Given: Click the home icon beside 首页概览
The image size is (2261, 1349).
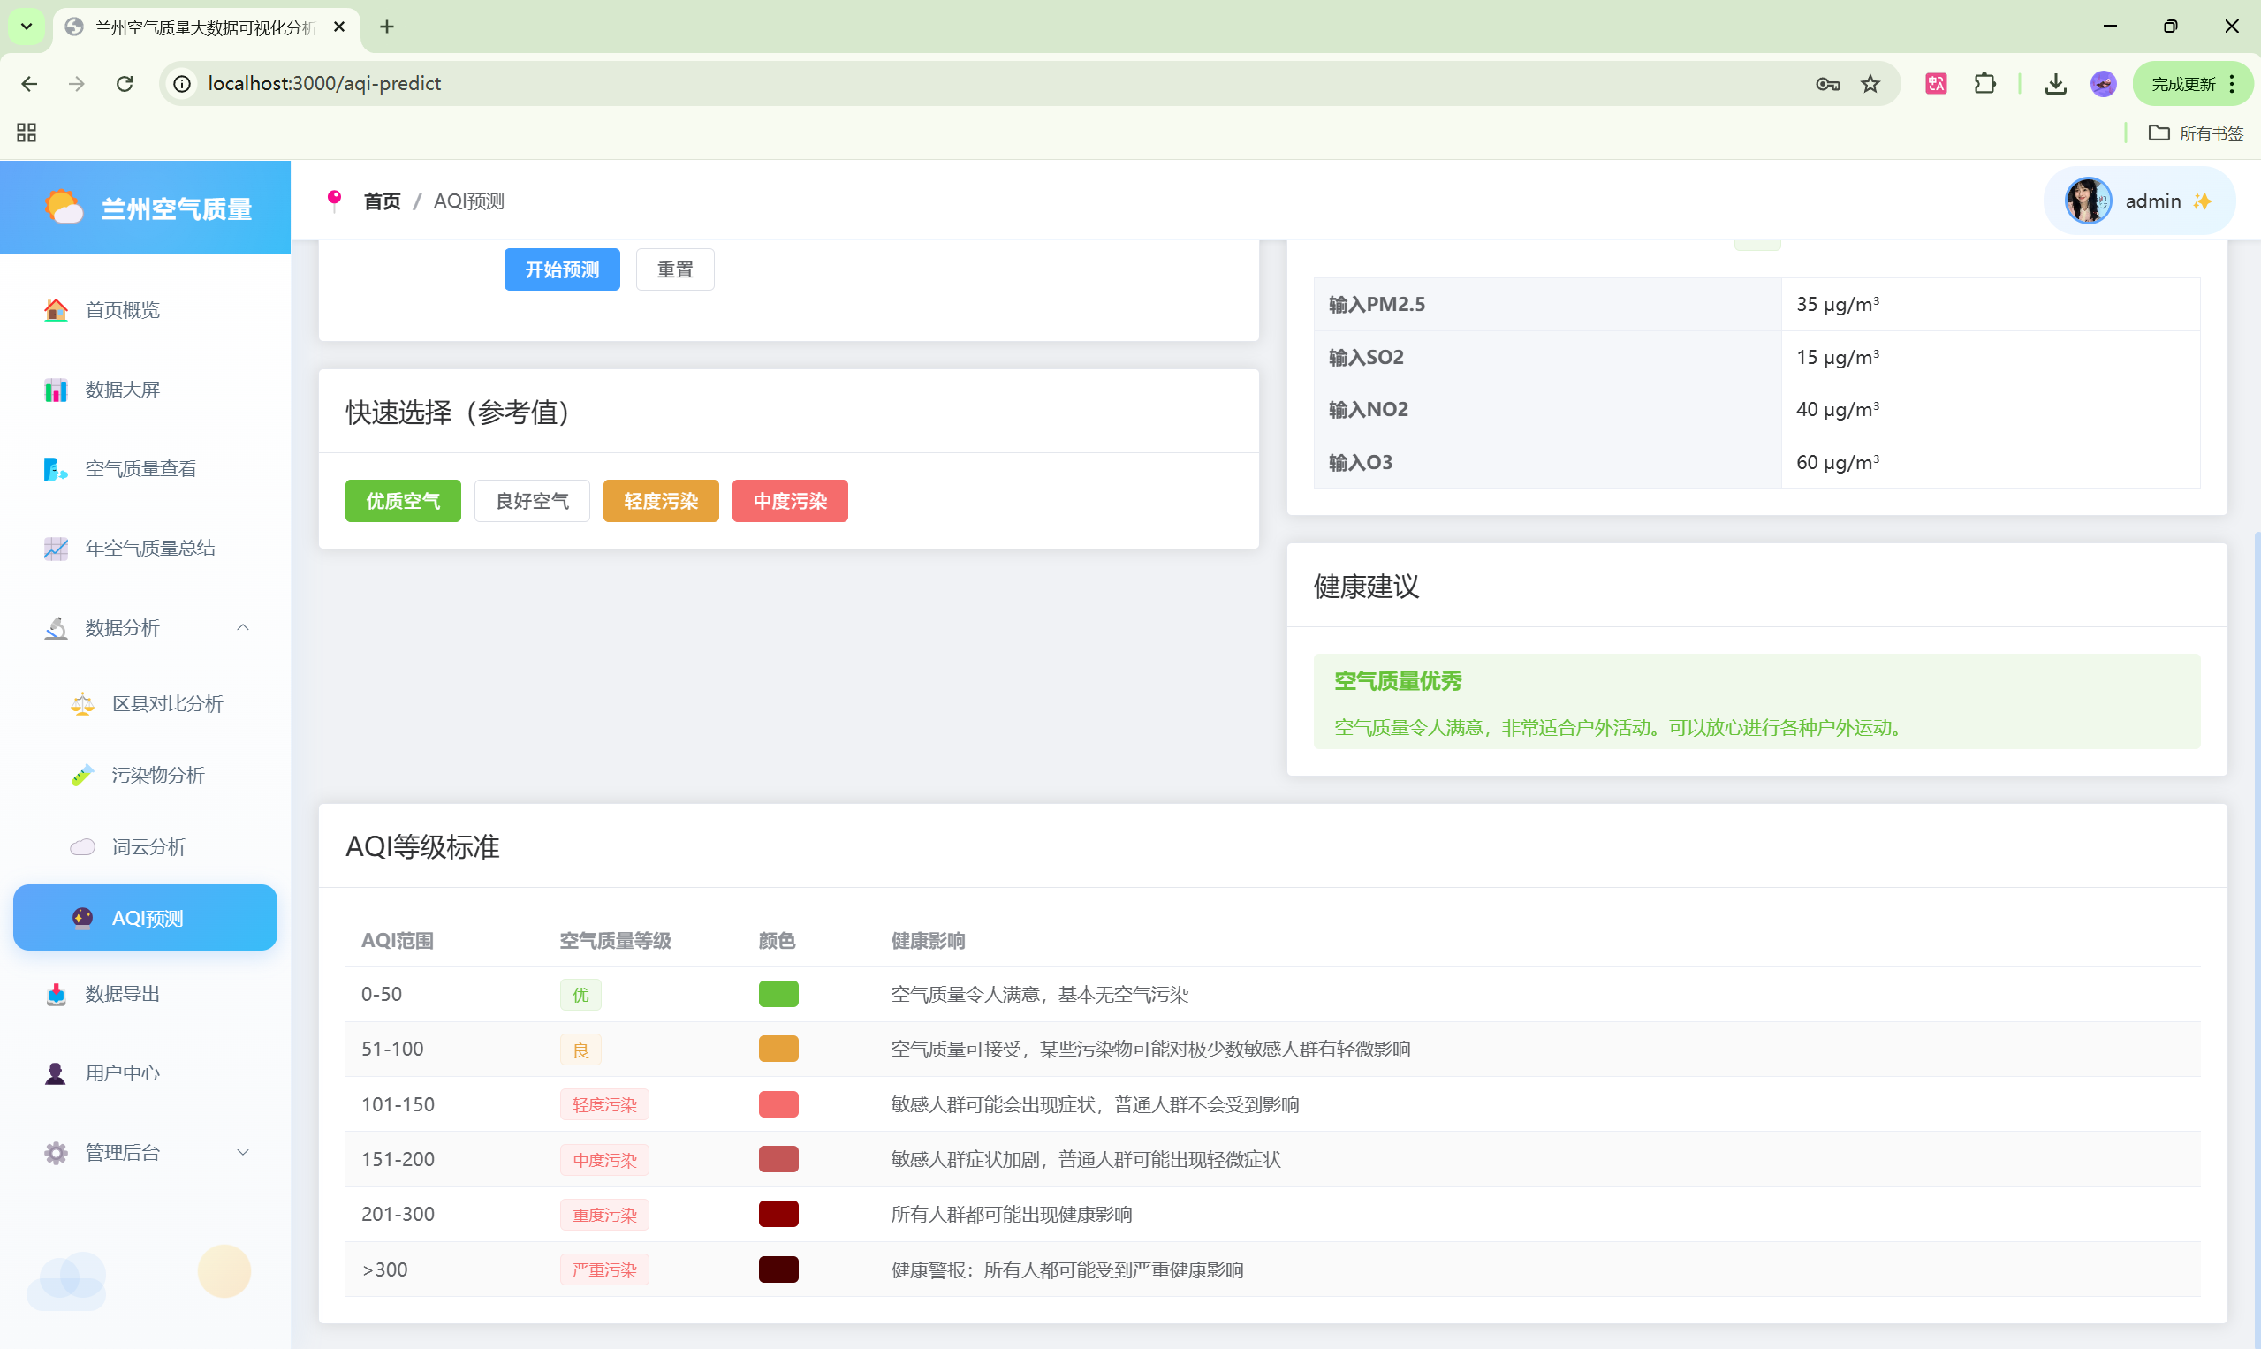Looking at the screenshot, I should click(x=56, y=310).
